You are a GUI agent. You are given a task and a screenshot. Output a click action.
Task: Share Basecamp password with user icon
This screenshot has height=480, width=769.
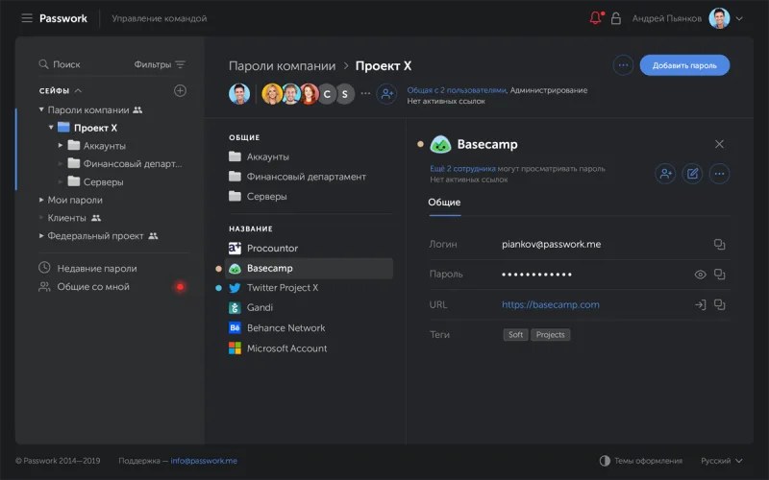pyautogui.click(x=665, y=174)
